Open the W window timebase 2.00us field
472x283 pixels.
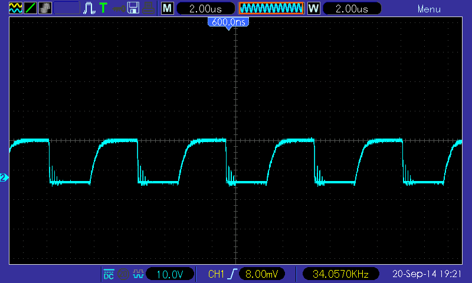click(352, 8)
